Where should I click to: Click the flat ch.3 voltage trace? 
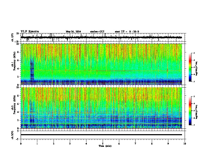[x=101, y=135]
